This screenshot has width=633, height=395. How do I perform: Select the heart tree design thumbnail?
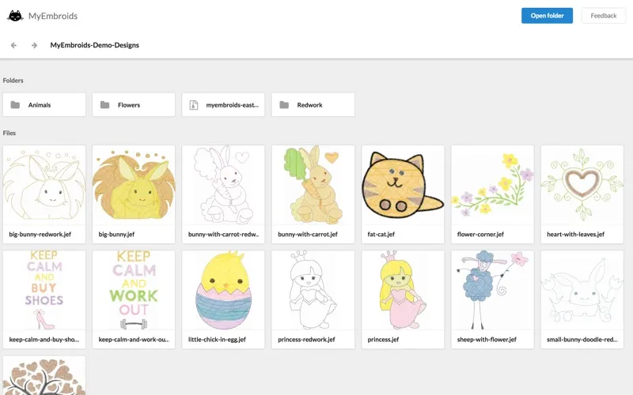coord(44,376)
